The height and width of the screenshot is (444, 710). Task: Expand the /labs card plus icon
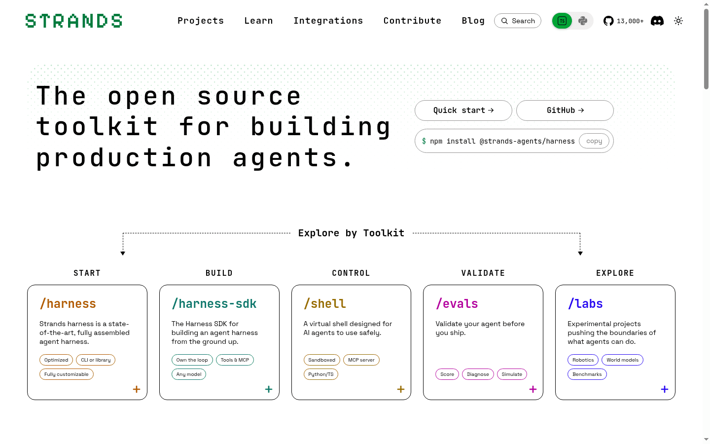pos(665,389)
